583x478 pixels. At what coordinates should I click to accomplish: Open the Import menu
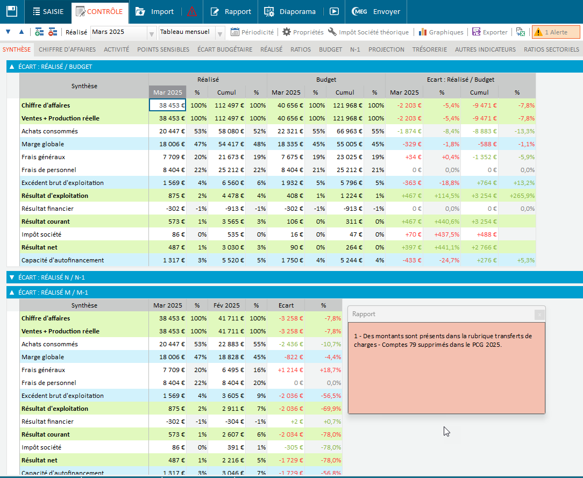coord(155,11)
